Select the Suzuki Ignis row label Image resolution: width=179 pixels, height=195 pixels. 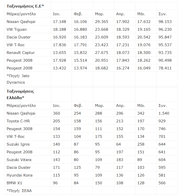pyautogui.click(x=18, y=144)
